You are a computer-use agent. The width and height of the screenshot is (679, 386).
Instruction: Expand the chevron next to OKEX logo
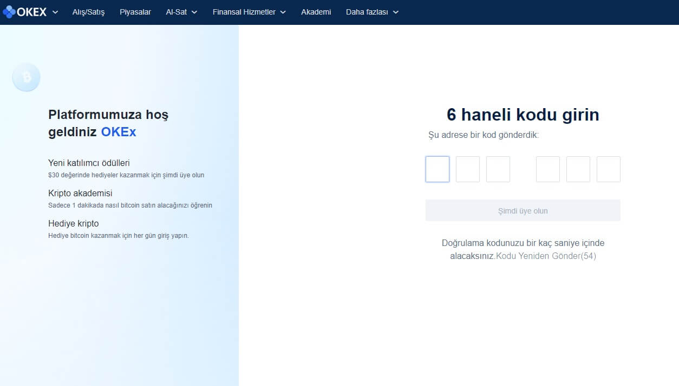(x=55, y=12)
